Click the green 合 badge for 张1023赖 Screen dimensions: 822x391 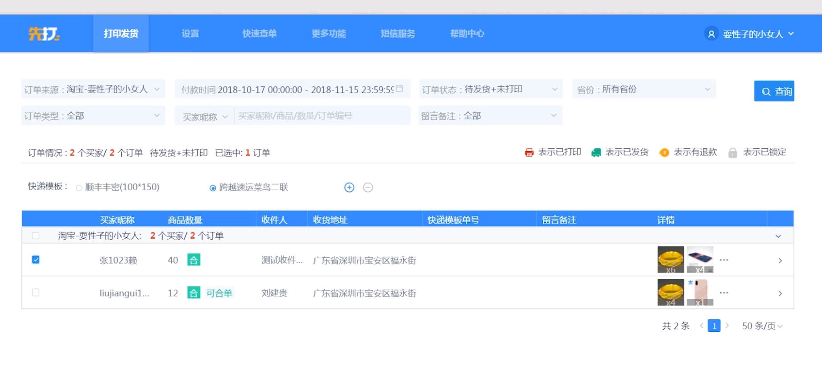pyautogui.click(x=194, y=260)
